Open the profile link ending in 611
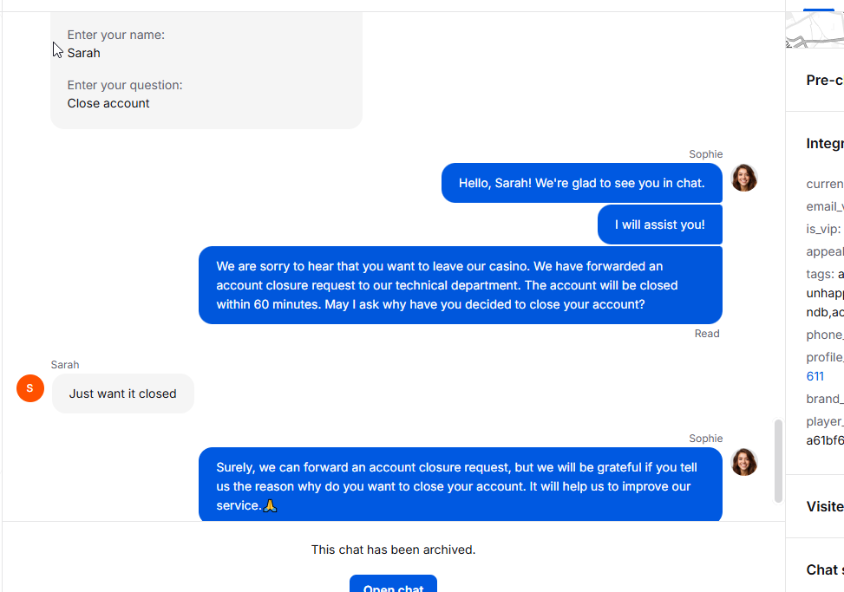Viewport: 844px width, 592px height. pos(815,376)
